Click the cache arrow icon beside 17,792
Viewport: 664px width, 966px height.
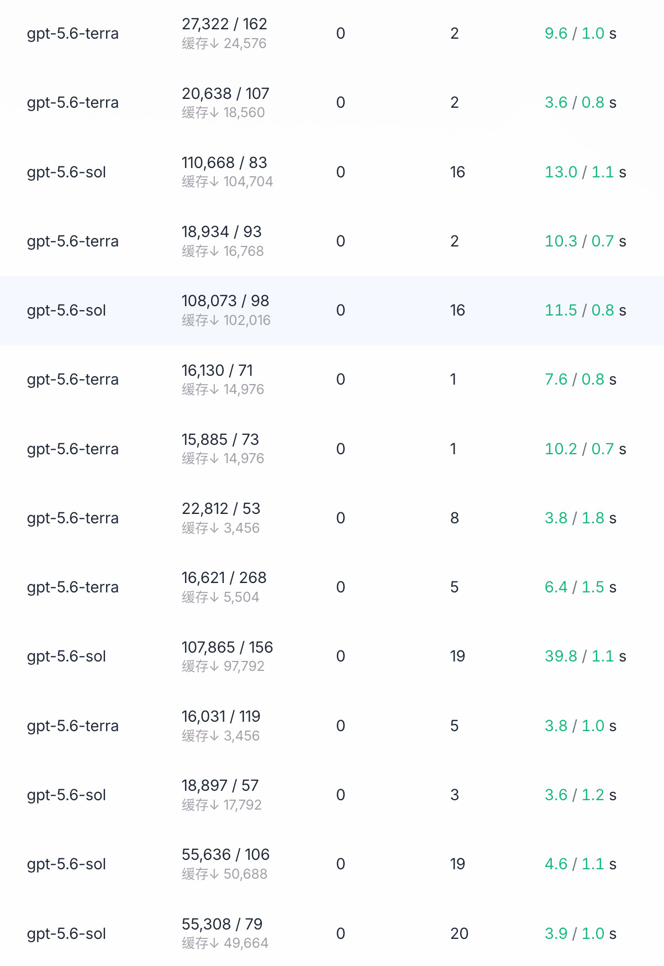coord(215,805)
